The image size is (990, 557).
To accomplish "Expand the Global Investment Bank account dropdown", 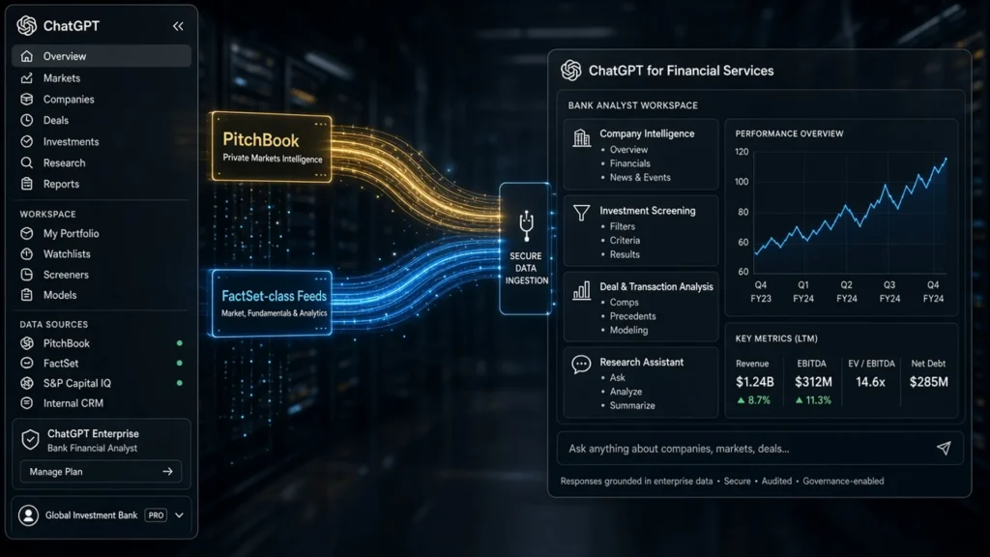I will point(179,515).
